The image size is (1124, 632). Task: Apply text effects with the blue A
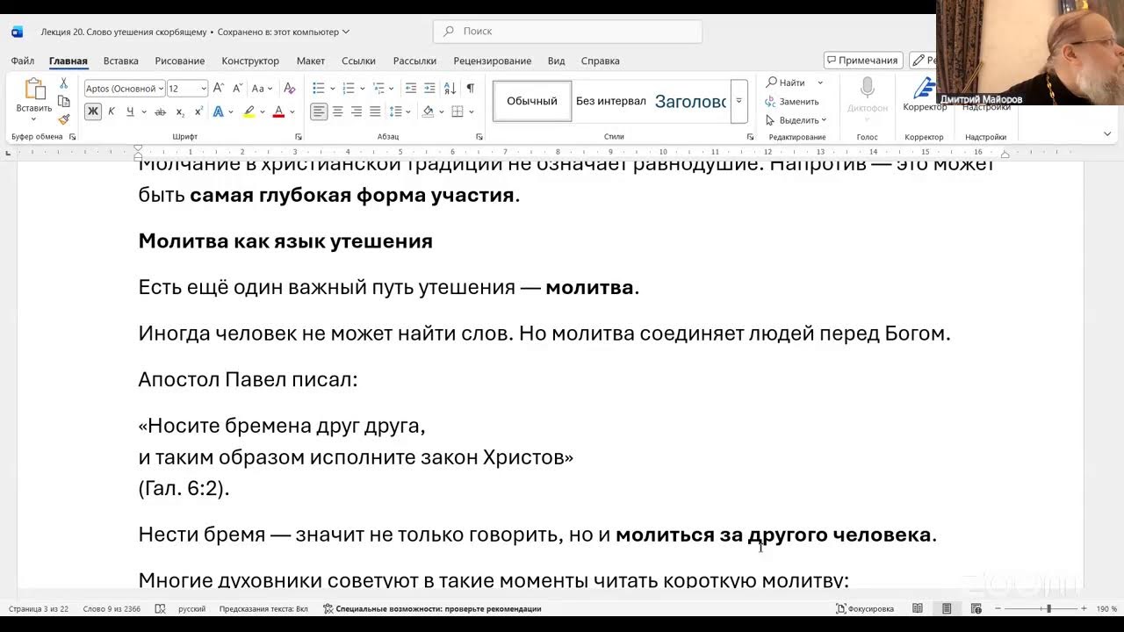coord(218,111)
